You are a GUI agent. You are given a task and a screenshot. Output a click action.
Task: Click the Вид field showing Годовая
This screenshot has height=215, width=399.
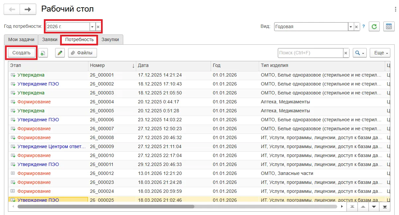pos(311,27)
